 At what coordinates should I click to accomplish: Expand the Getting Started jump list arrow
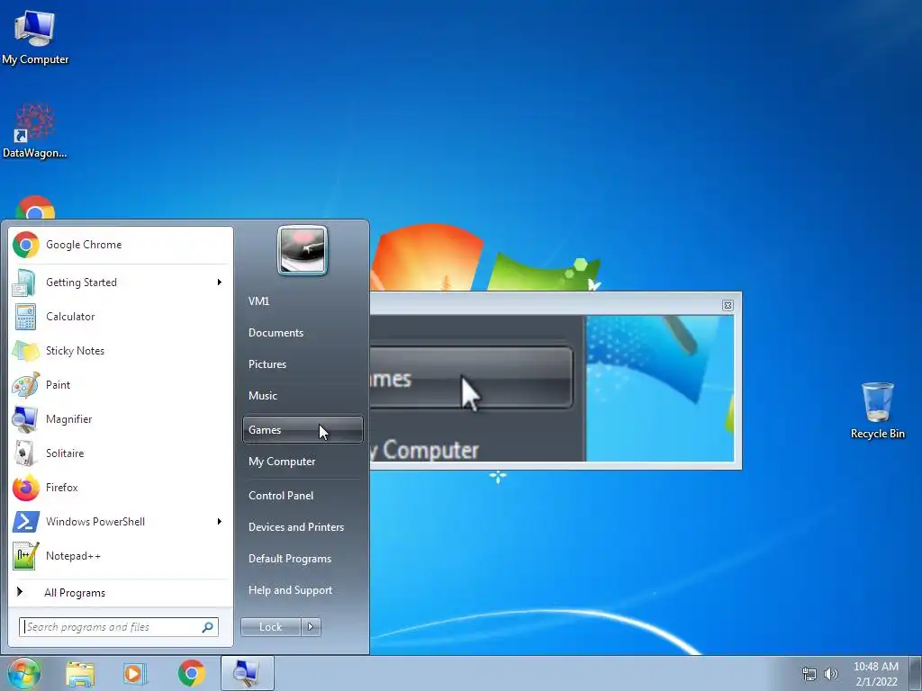(220, 283)
